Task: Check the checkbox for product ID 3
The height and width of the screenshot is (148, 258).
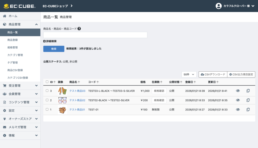Action: [47, 91]
